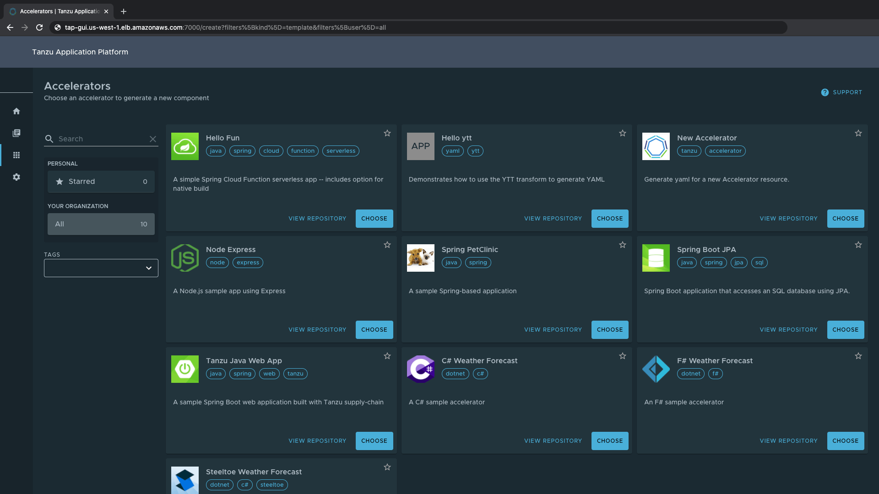Open Settings gear in sidebar
This screenshot has width=879, height=494.
pyautogui.click(x=16, y=177)
